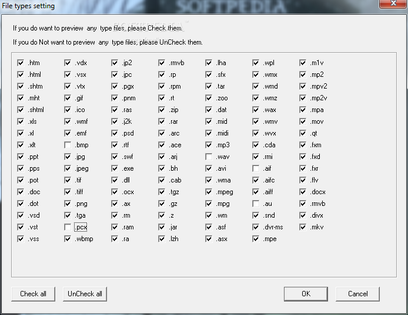Uncheck the .png checkbox
This screenshot has height=315, width=408.
(68, 204)
